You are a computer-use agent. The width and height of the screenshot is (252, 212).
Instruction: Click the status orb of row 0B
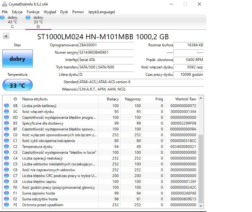tap(6, 106)
